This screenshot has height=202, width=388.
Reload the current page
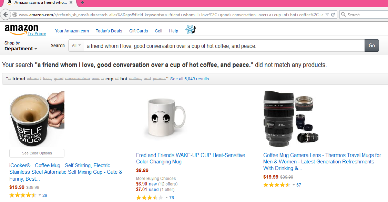(x=333, y=14)
